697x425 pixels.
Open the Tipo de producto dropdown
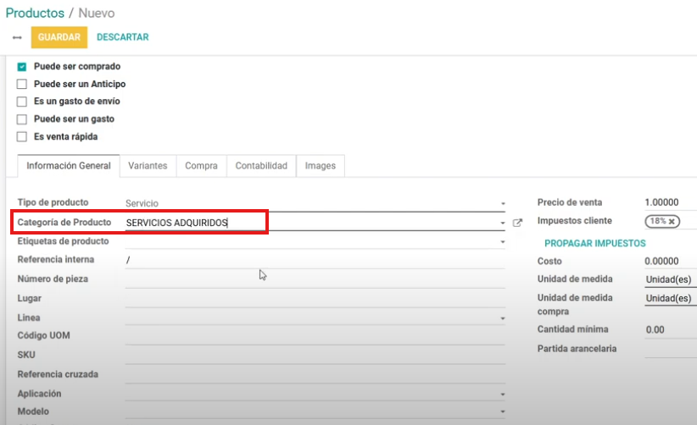click(x=502, y=204)
